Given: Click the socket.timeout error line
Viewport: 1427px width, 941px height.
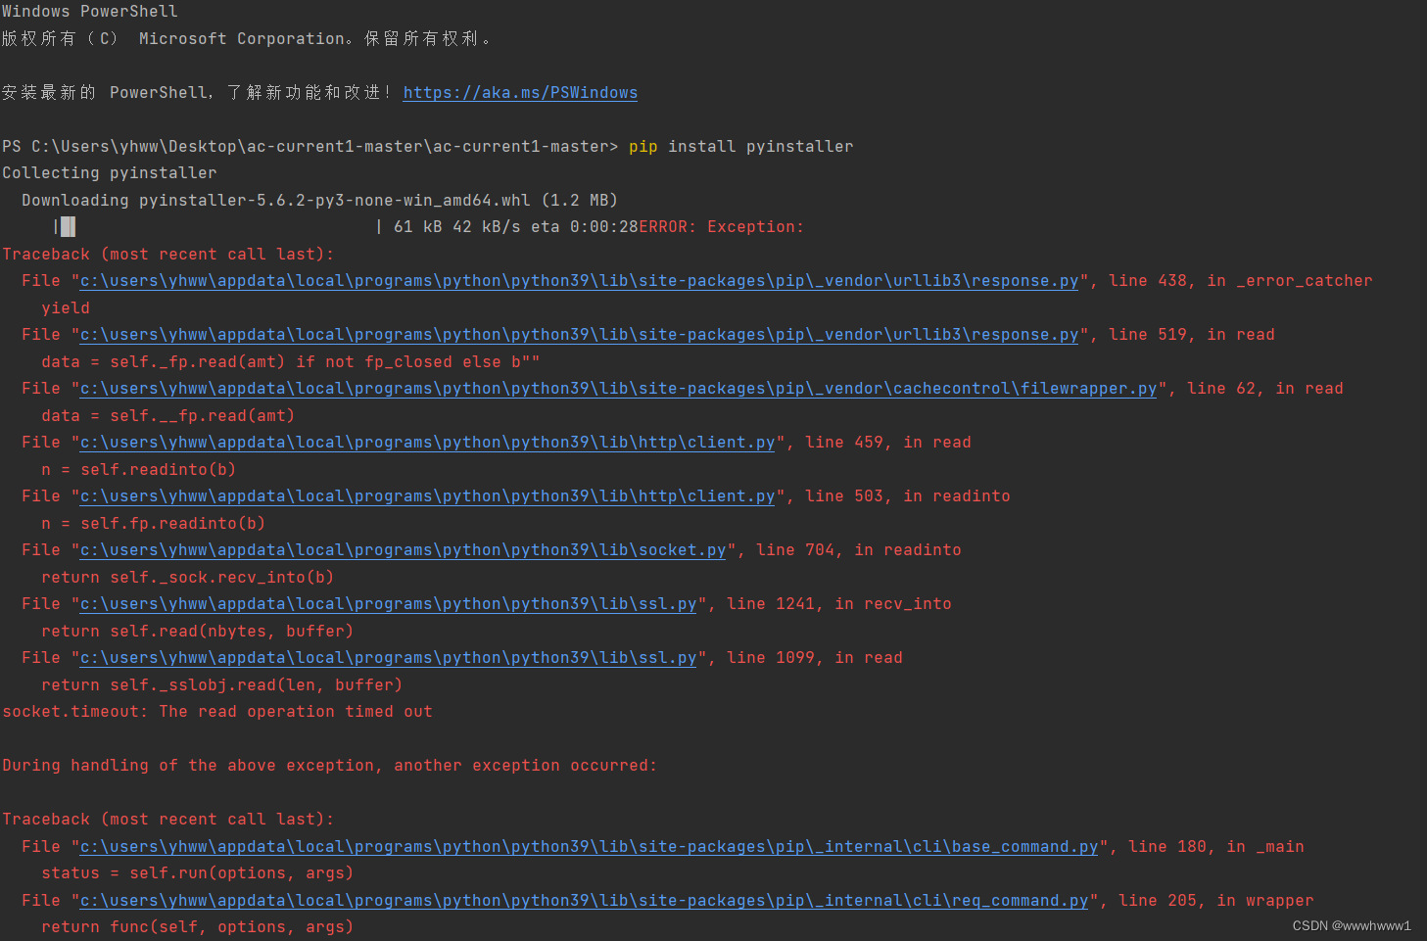Looking at the screenshot, I should click(214, 711).
